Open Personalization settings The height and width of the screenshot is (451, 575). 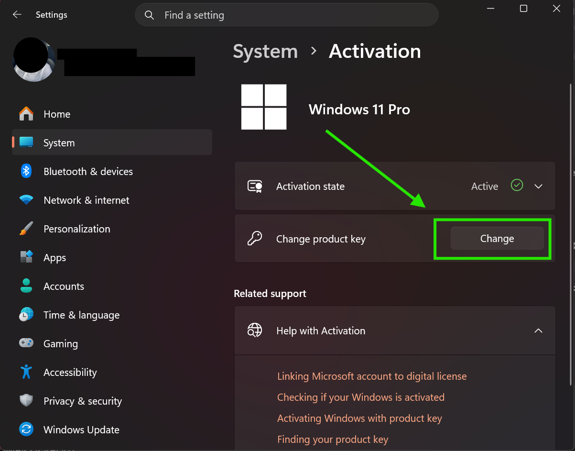[x=112, y=229]
